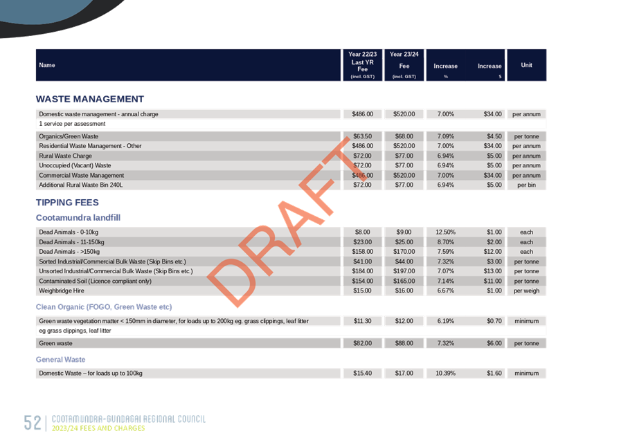Click the $63.50 Organics/Green Waste last year fee

coord(362,136)
